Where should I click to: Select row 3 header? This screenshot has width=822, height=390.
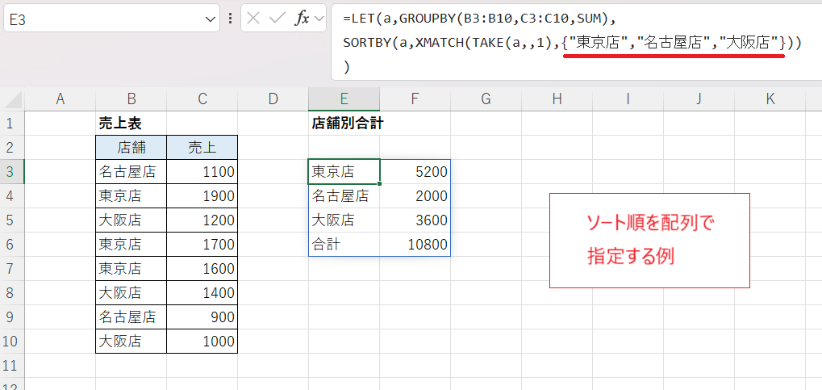12,172
